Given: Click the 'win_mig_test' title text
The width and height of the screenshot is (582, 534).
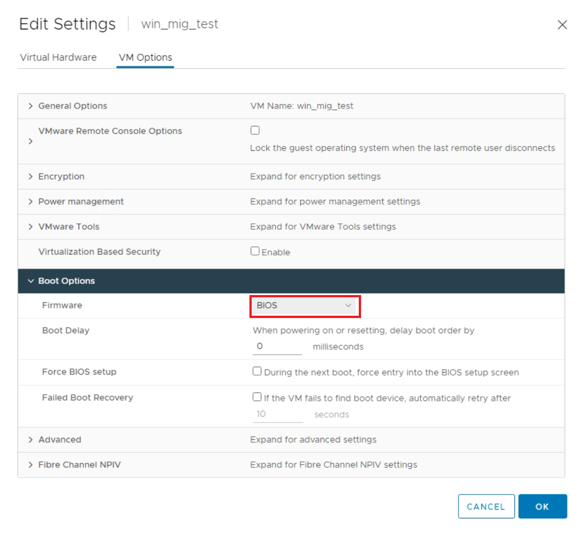Looking at the screenshot, I should tap(180, 24).
